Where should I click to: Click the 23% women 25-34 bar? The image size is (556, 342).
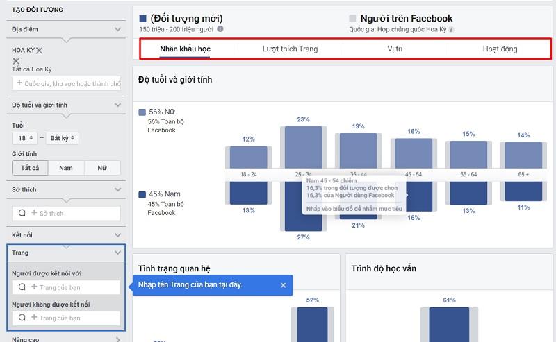point(304,147)
